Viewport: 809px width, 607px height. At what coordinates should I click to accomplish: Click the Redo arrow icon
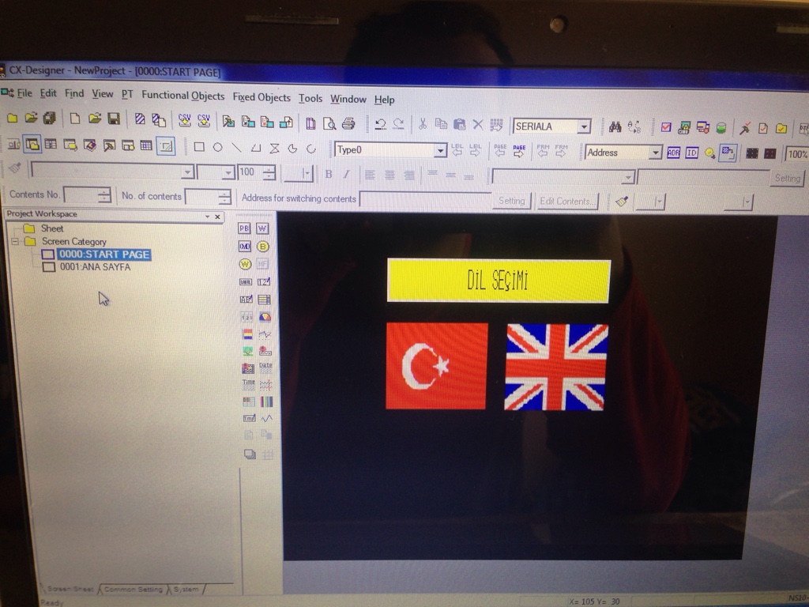398,124
